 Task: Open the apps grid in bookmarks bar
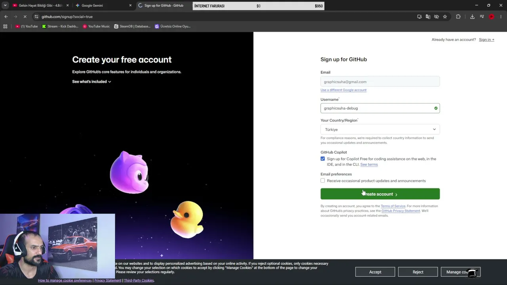(x=5, y=27)
